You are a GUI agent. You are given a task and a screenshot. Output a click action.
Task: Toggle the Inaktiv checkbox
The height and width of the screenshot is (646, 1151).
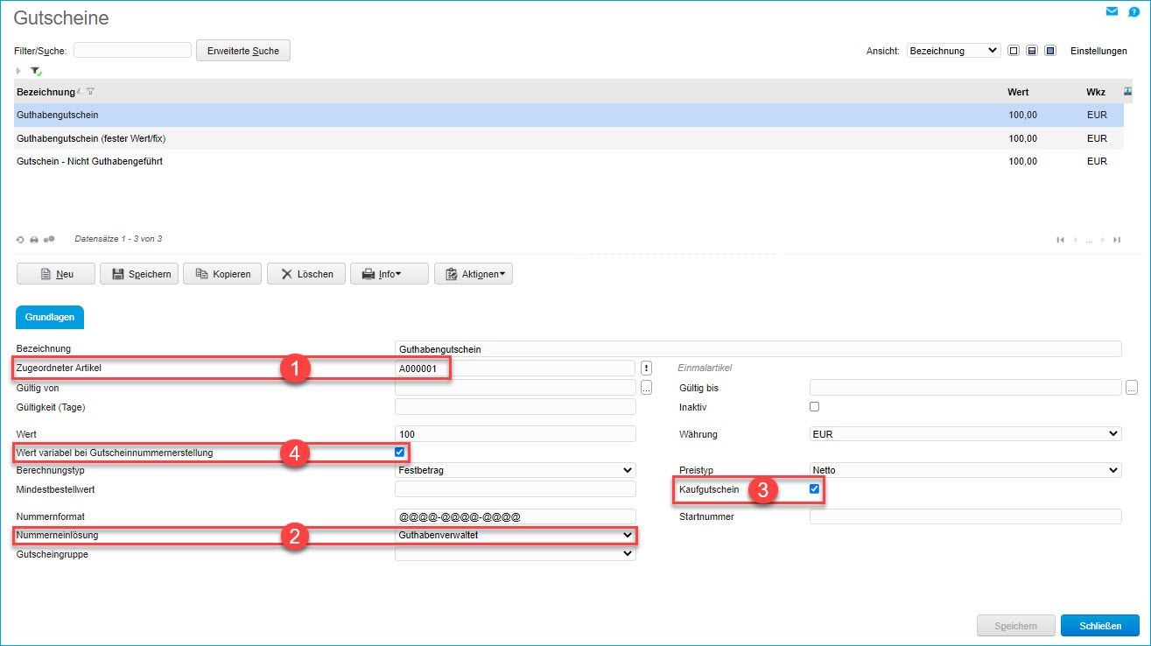click(x=814, y=407)
